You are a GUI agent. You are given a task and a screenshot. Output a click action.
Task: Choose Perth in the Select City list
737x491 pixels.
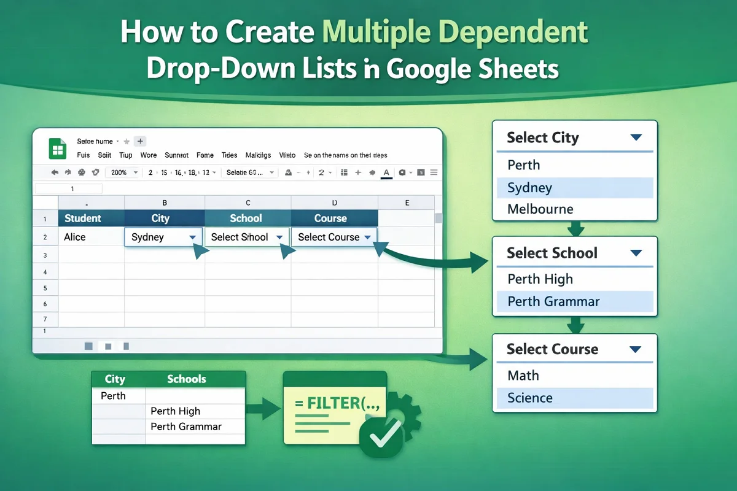tap(574, 165)
